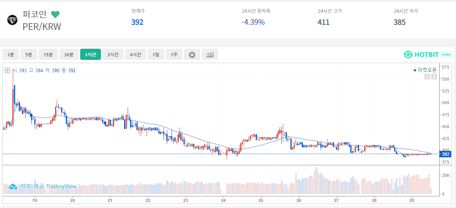The width and height of the screenshot is (456, 208).
Task: Select the 30분 interval tab
Action: [x=69, y=54]
